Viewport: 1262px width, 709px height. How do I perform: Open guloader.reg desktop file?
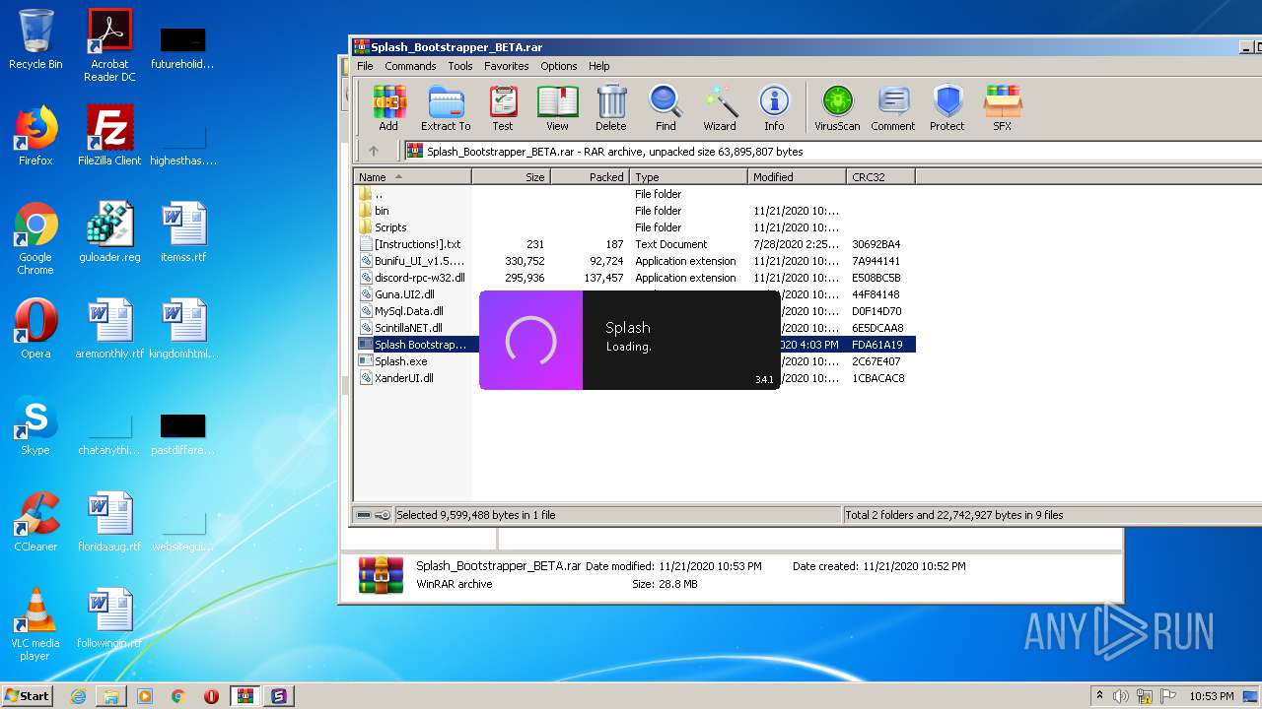[109, 232]
